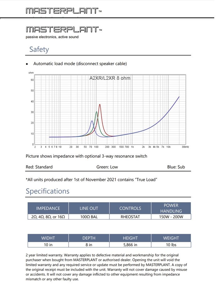Click the 'ohm' axis unit label

click(x=31, y=73)
